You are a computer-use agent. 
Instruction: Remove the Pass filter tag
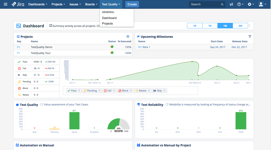tap(79, 91)
